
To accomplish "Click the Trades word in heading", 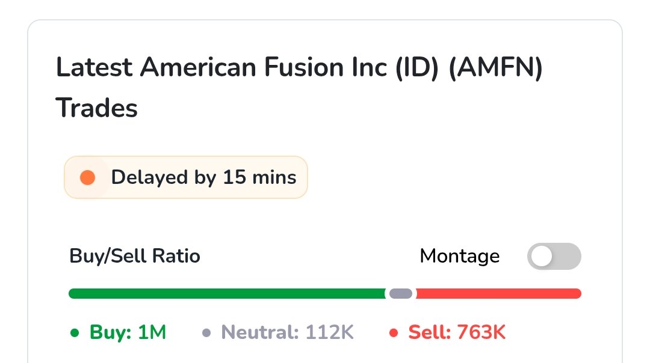I will pyautogui.click(x=96, y=108).
